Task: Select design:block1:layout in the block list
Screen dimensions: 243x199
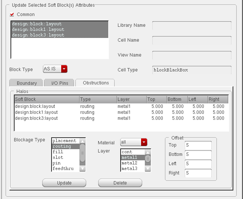Action: 38,29
